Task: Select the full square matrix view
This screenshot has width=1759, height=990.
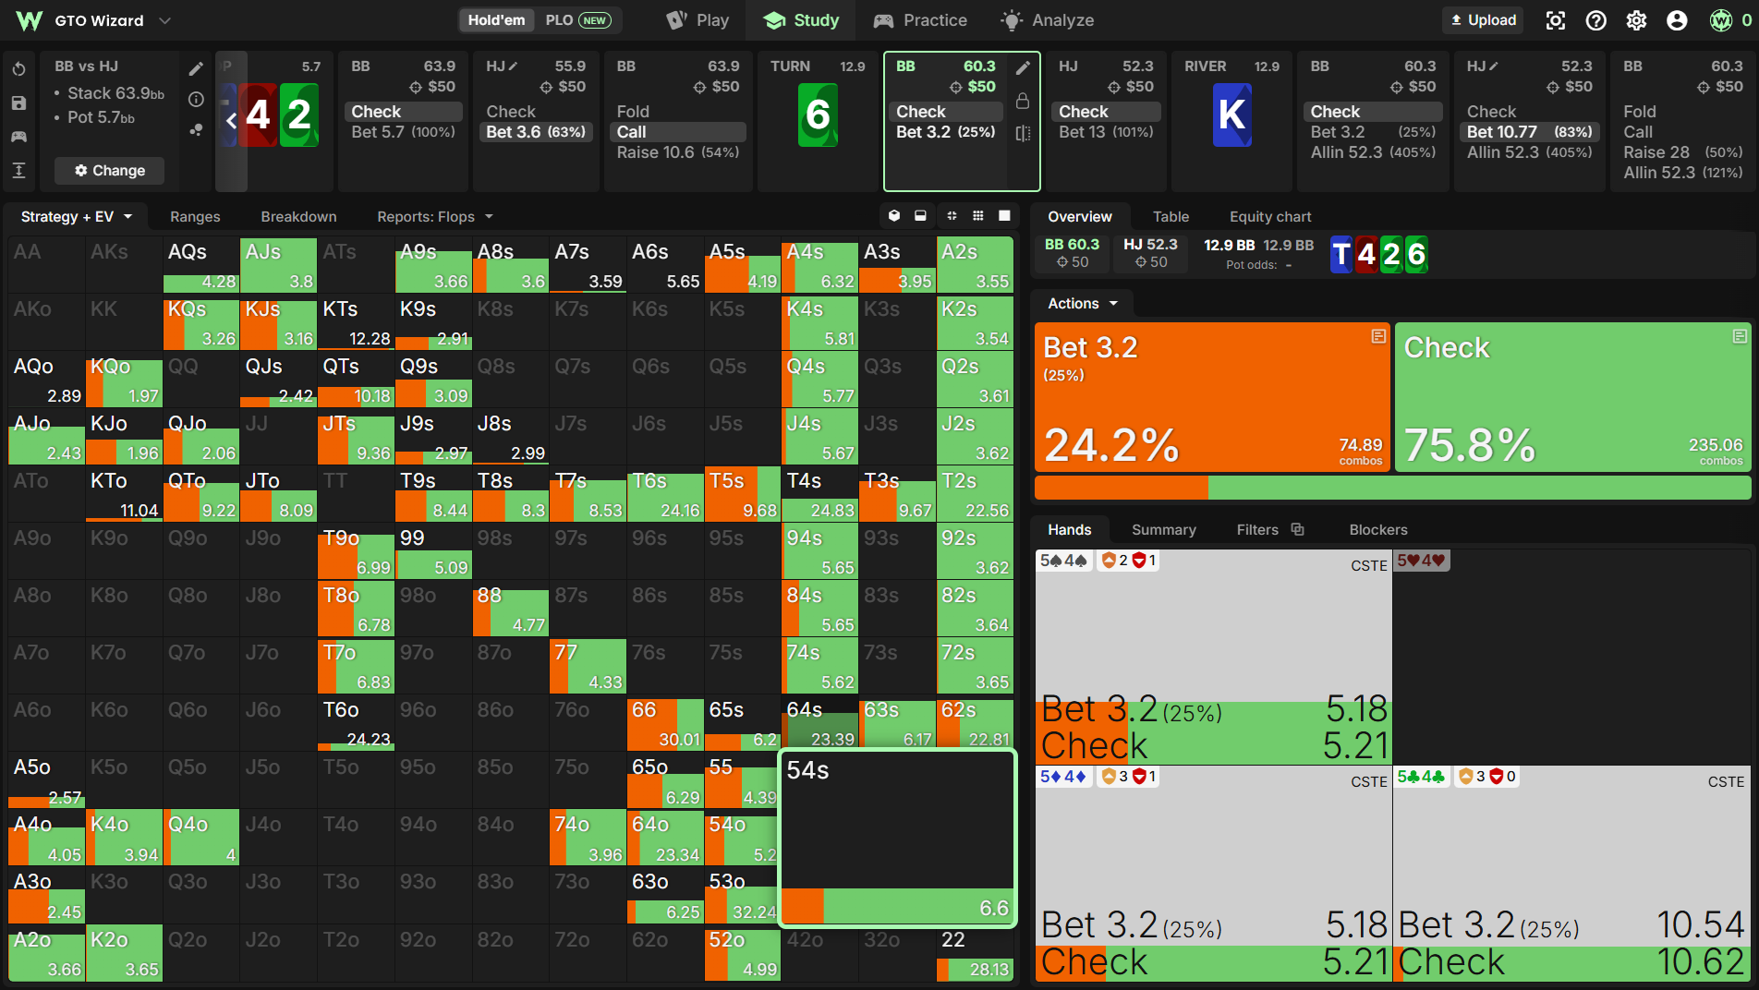Action: pos(1004,216)
